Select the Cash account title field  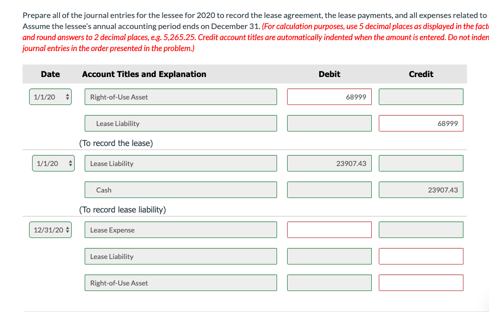[x=180, y=190]
